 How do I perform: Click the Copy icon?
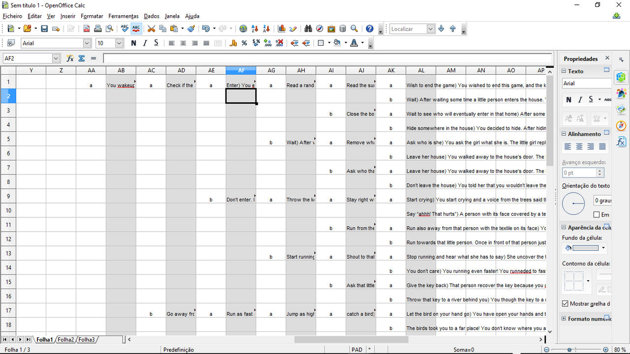click(x=162, y=29)
